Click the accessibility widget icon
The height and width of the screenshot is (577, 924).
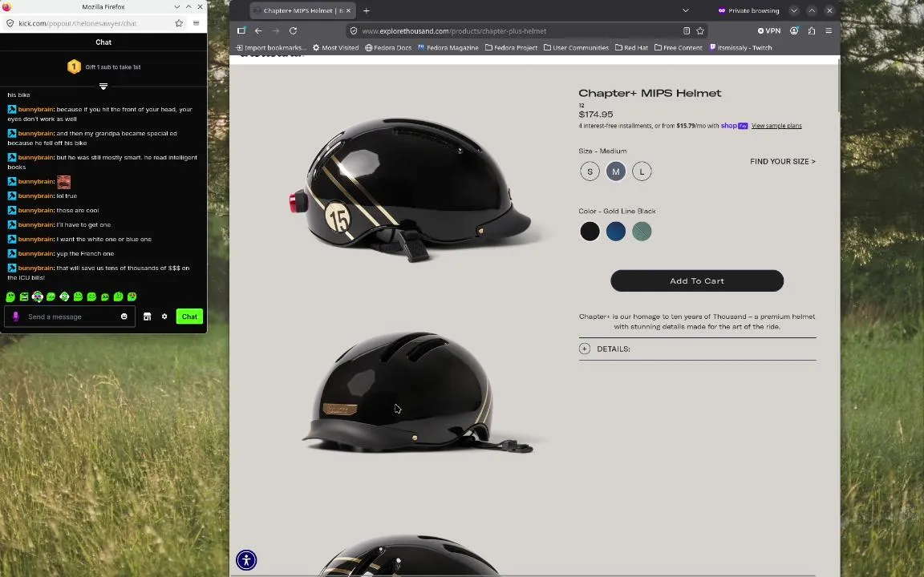point(246,560)
